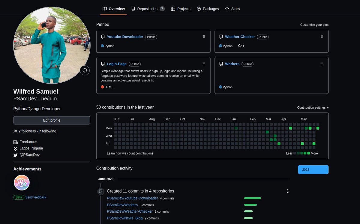Click Customize your pins
The image size is (360, 224).
coord(314,25)
